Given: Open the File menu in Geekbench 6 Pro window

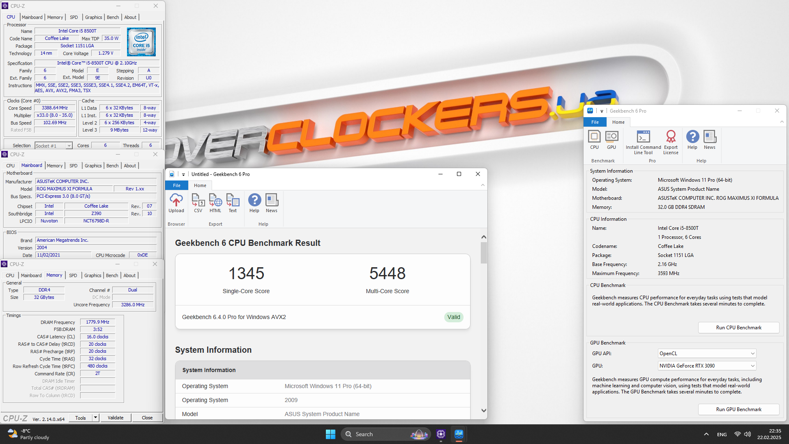Looking at the screenshot, I should pyautogui.click(x=595, y=122).
